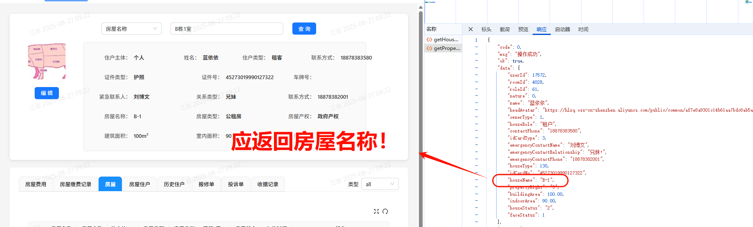This screenshot has height=227, width=753.
Task: Click the 查询 search button
Action: tap(304, 29)
